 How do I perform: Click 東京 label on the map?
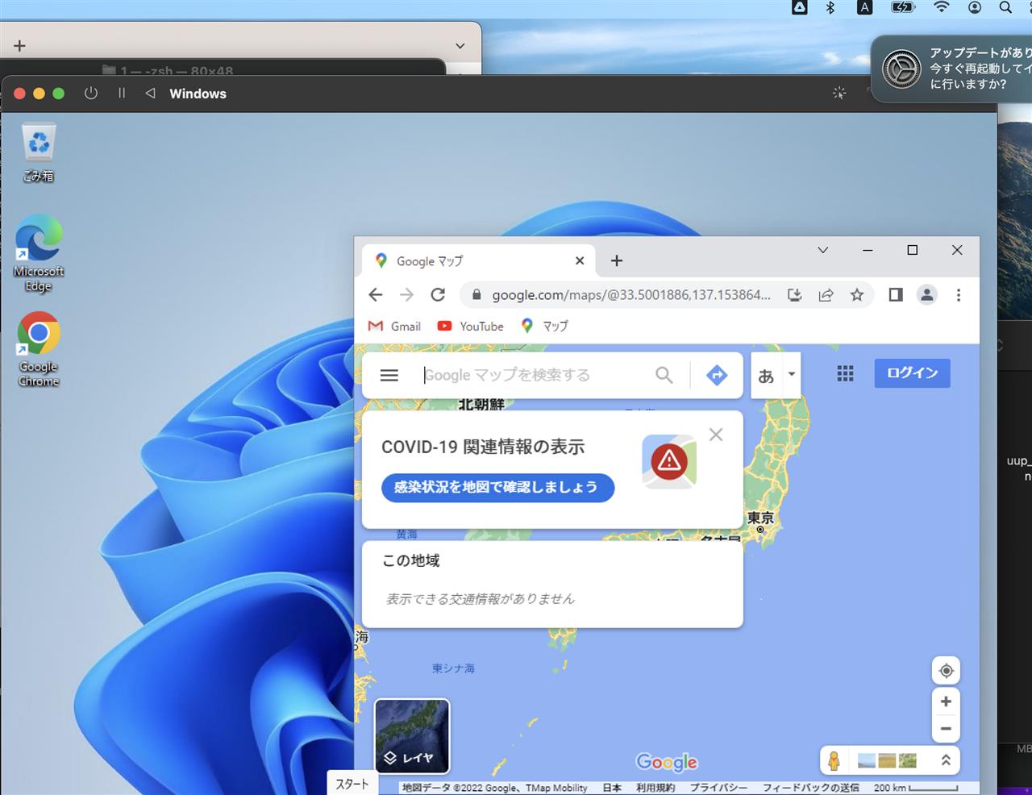pyautogui.click(x=760, y=518)
